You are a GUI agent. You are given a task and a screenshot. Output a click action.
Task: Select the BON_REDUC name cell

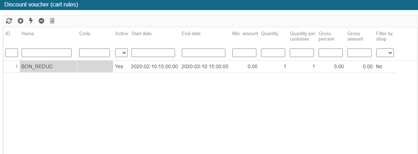[48, 66]
